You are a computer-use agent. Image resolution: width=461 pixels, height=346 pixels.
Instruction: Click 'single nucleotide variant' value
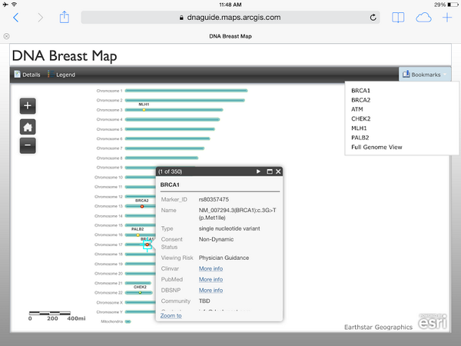(x=229, y=228)
